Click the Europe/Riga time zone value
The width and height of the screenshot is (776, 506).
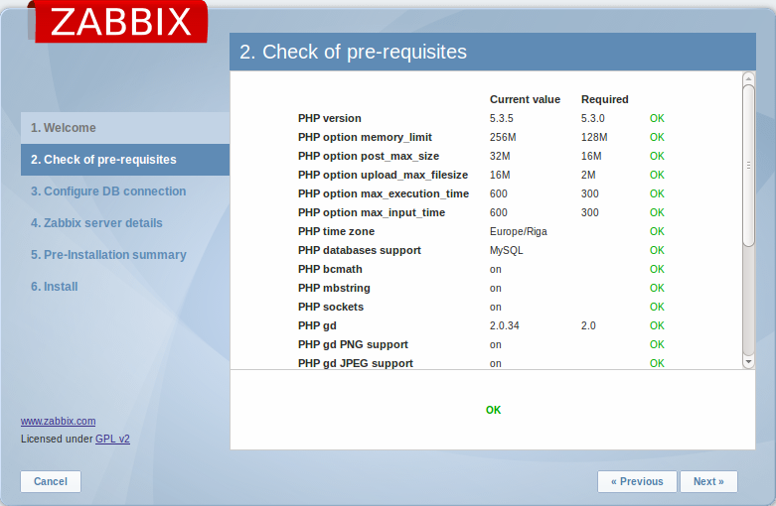coord(518,231)
